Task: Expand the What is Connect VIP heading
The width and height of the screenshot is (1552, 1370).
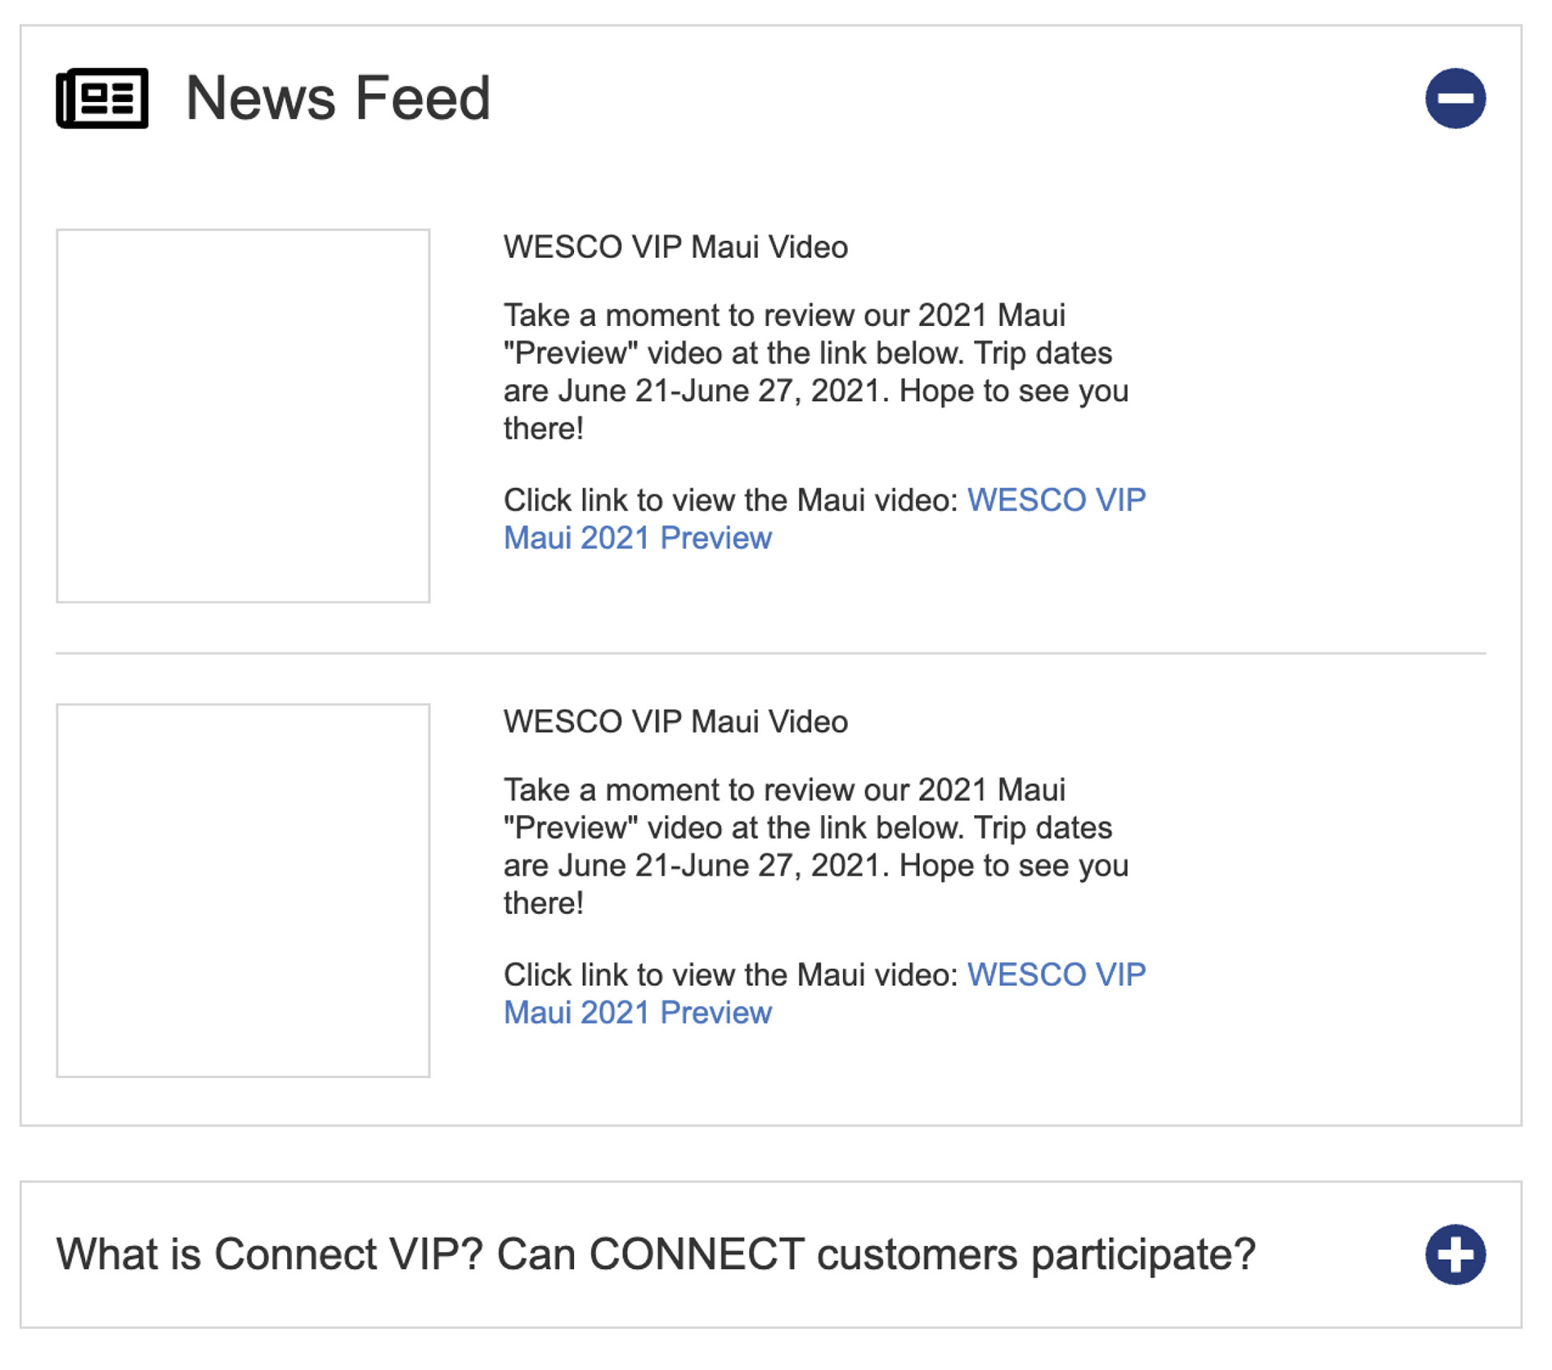Action: click(x=656, y=1254)
